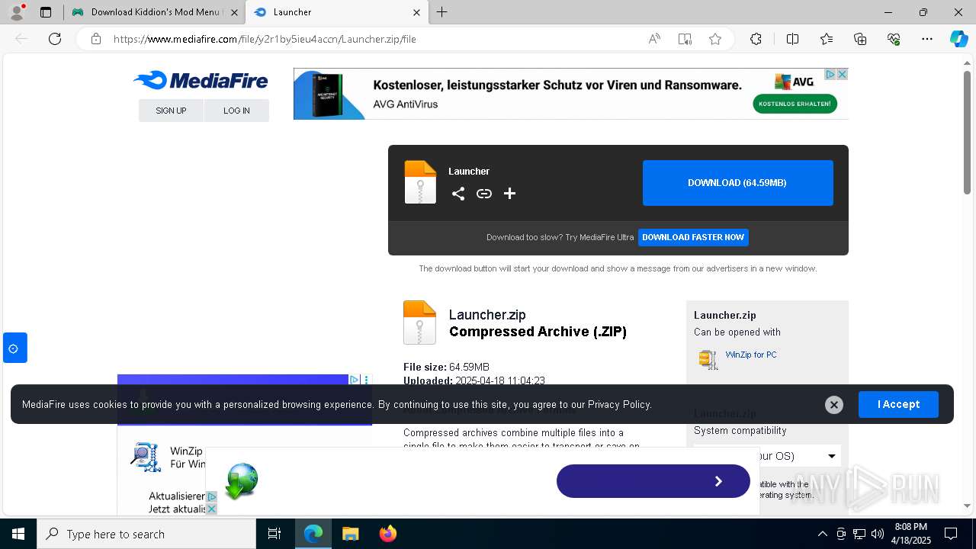Dismiss the cookie notice with round X
Image resolution: width=976 pixels, height=549 pixels.
(834, 405)
